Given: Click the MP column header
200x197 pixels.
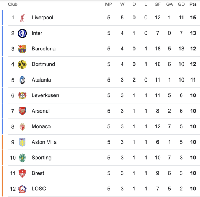Looking at the screenshot, I should tap(108, 4).
